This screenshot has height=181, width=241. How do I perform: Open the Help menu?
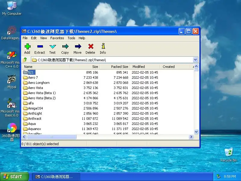point(82,38)
